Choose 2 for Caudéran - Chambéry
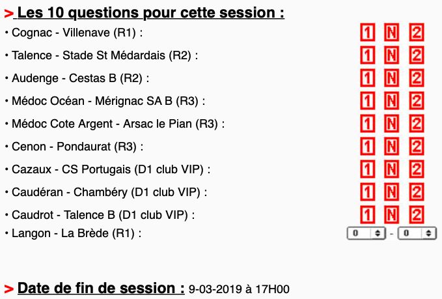Screen dimensions: 442x299 tap(417, 192)
